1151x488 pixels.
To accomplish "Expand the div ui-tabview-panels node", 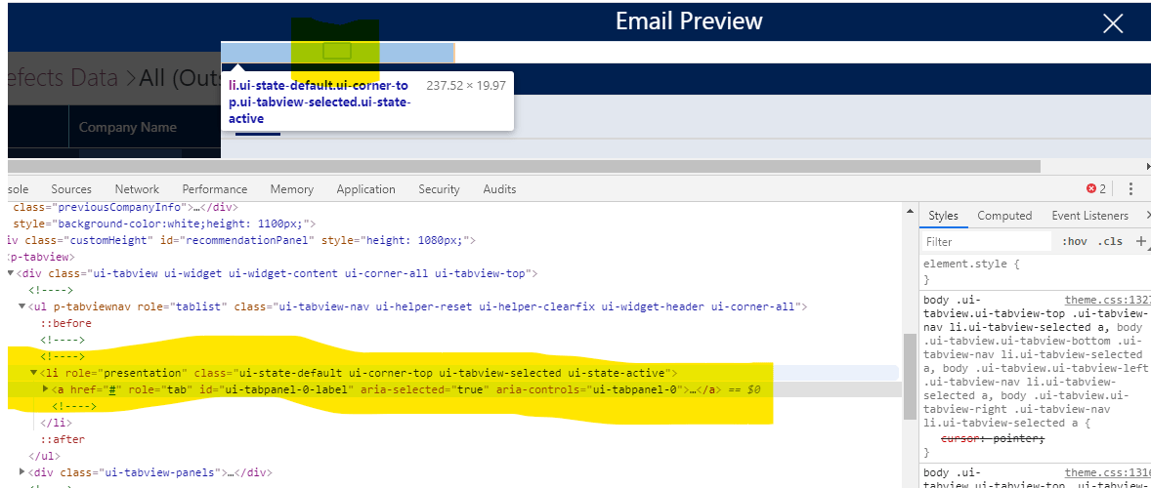I will tap(22, 472).
